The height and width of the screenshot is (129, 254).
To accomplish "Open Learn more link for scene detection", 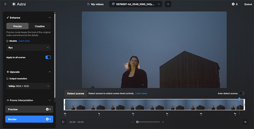I will [141, 93].
